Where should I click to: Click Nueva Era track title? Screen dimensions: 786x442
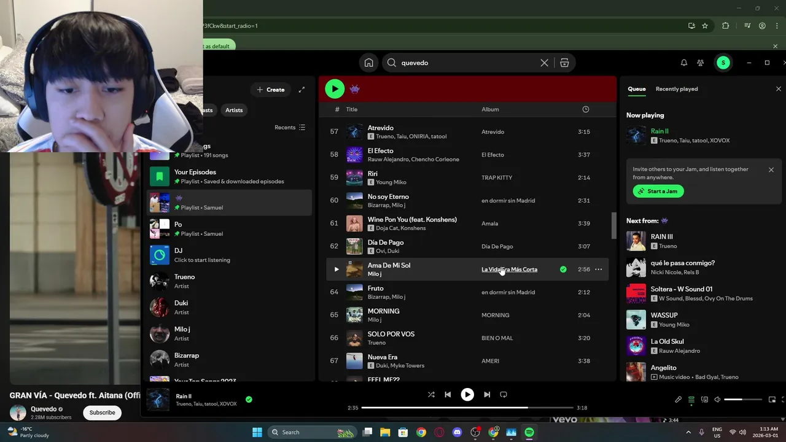[x=382, y=357]
